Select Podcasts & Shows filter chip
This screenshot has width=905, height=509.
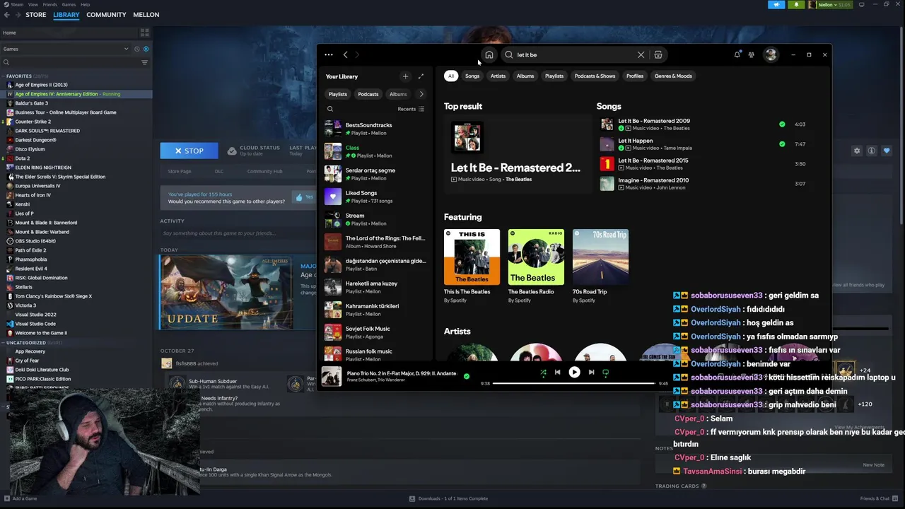tap(595, 76)
